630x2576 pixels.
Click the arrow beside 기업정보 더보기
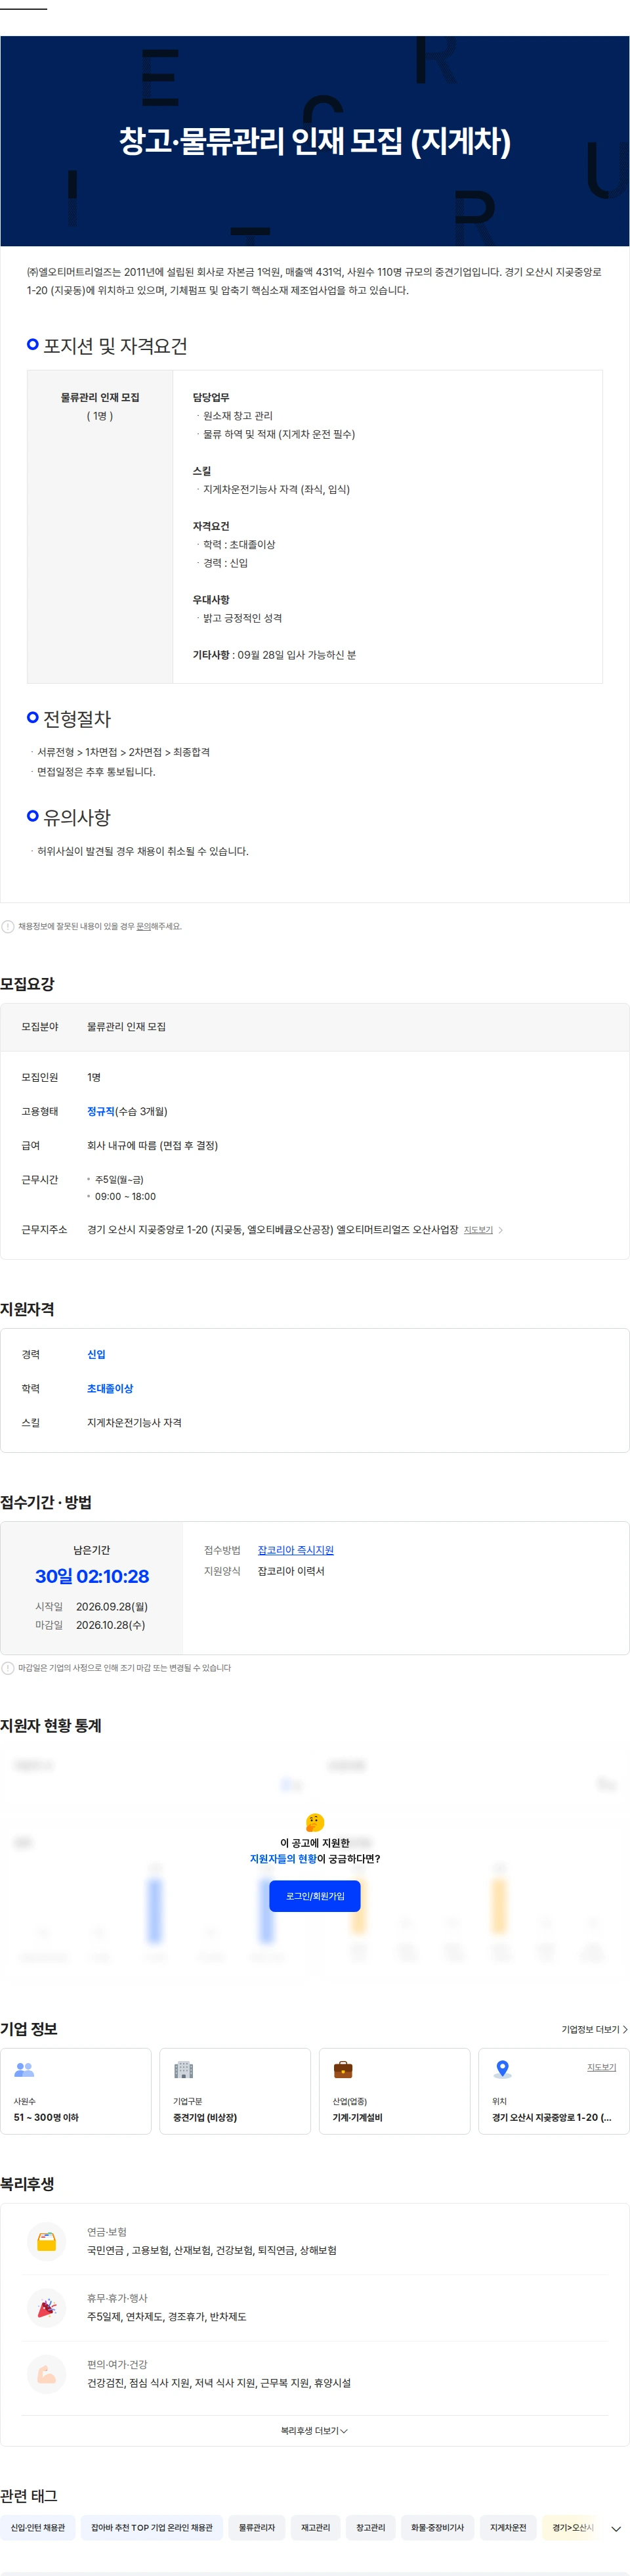pyautogui.click(x=625, y=2029)
